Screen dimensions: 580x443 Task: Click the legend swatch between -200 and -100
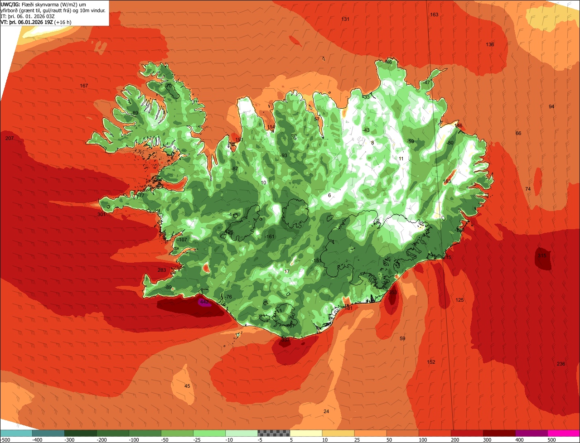click(x=113, y=433)
